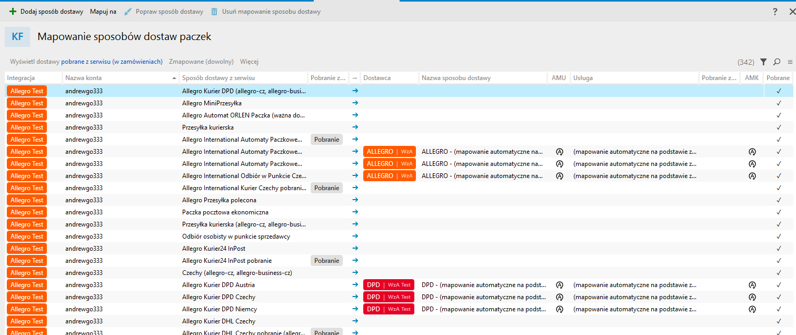The height and width of the screenshot is (335, 796).
Task: Expand the Zmapowane (dowolny) filter
Action: point(201,62)
